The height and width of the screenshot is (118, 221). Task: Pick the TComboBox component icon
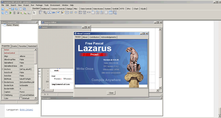click(x=85, y=12)
